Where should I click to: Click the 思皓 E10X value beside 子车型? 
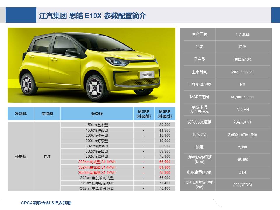coord(242,60)
